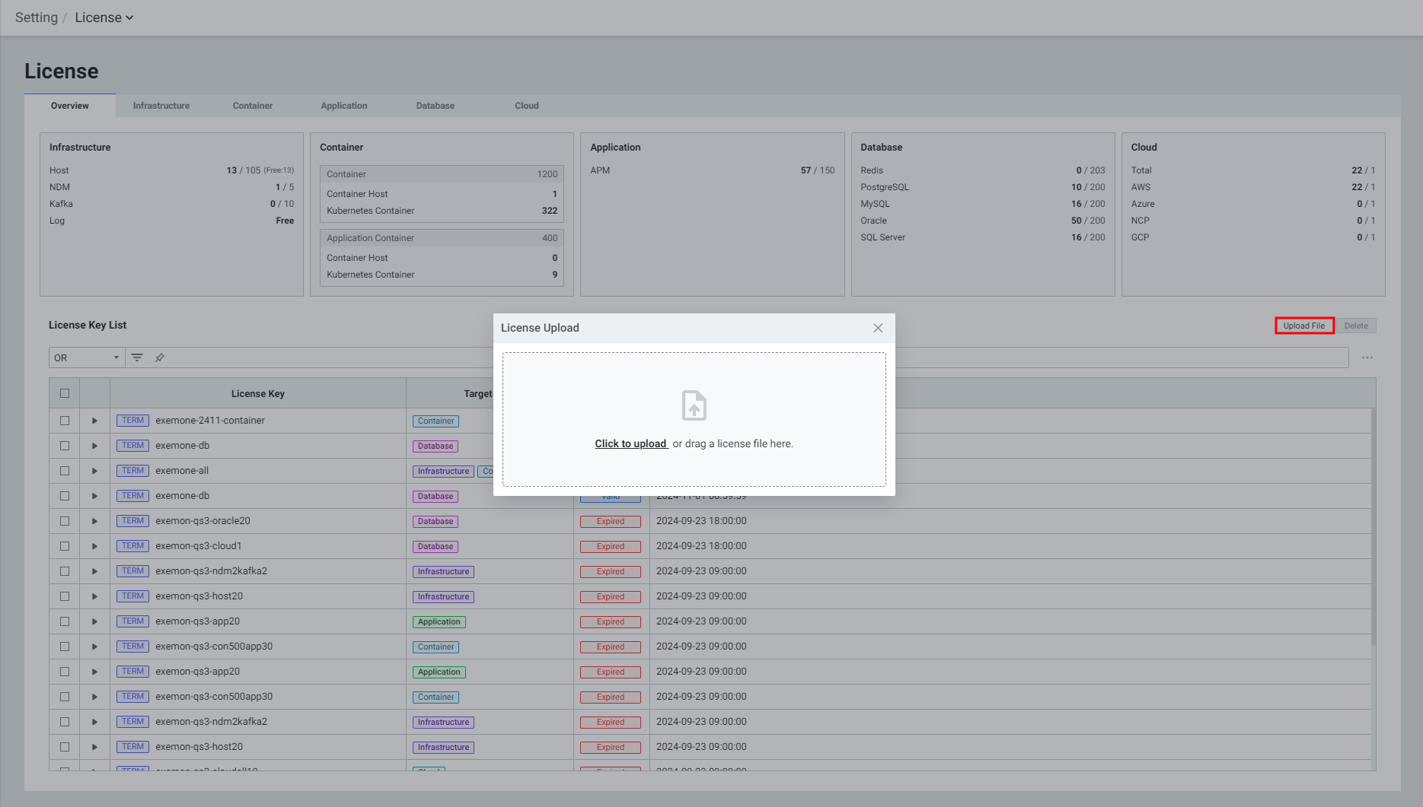Click Expired status badge for exemon-qs3-oracle20

[x=610, y=522]
